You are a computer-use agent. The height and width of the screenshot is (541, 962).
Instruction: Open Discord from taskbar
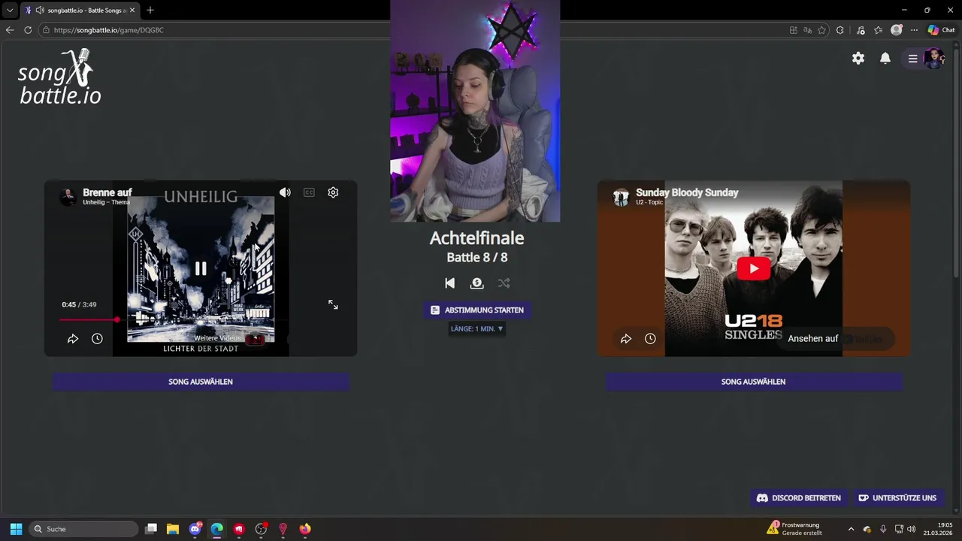click(x=195, y=529)
